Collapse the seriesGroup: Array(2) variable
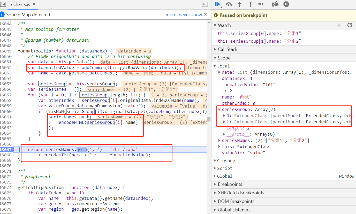 pos(220,109)
